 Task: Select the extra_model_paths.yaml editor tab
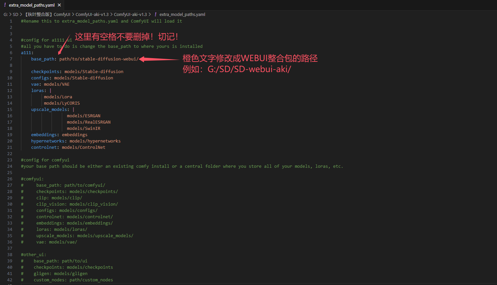[32, 5]
